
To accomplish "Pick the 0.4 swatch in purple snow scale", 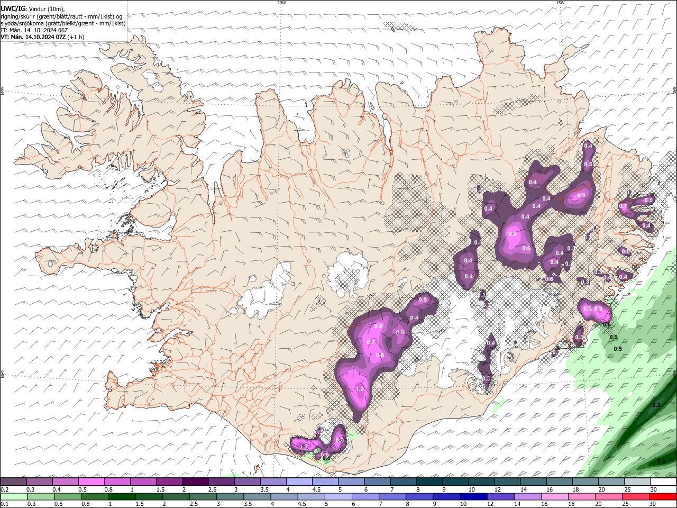I will pos(65,482).
